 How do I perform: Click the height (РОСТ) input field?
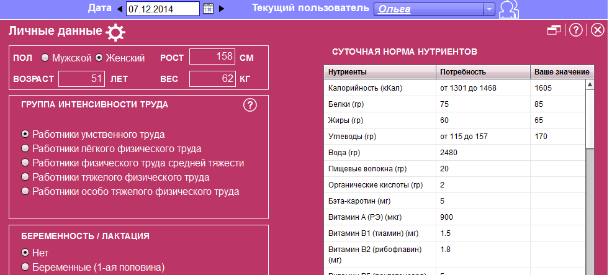tap(212, 57)
